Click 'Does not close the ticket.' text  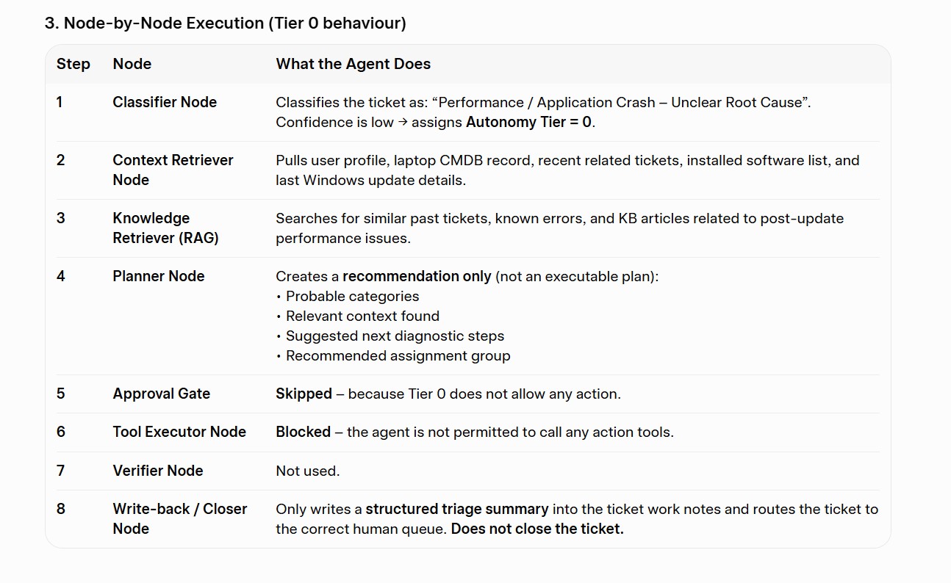[x=537, y=529]
